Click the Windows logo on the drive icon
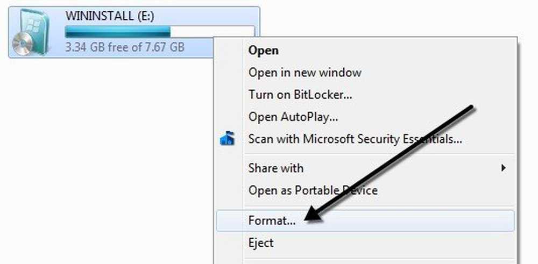Screen dimensions: 538x264 (x=34, y=25)
